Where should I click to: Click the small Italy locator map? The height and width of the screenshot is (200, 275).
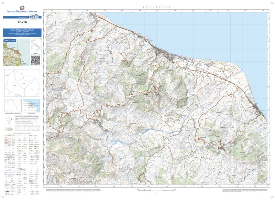pyautogui.click(x=35, y=45)
